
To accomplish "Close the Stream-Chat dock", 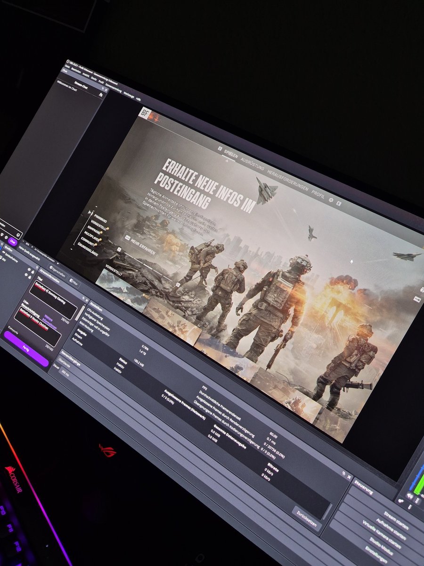I will (x=106, y=90).
